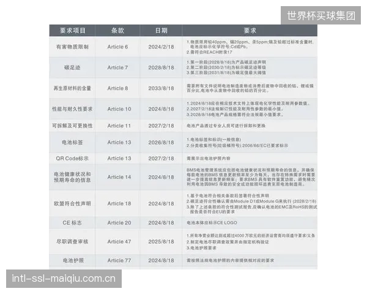Select the 电池护照 cell

(x=73, y=260)
